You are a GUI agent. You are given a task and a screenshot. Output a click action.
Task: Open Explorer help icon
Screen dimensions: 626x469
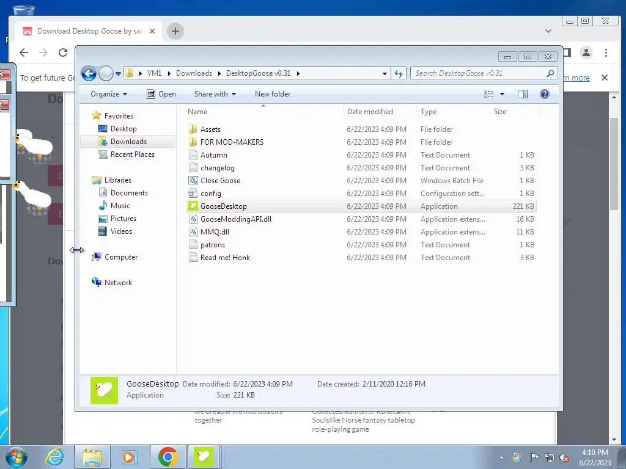544,93
